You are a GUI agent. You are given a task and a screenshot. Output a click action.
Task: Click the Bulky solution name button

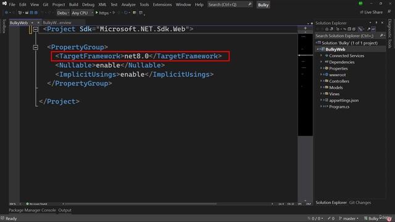pos(264,5)
